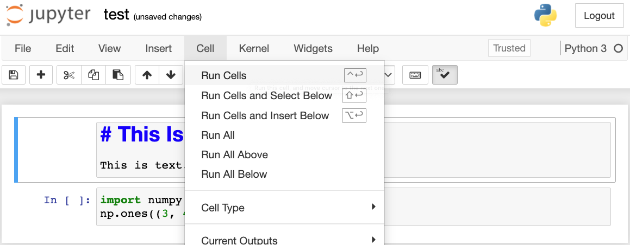Screen dimensions: 630x245
Task: Choose Run Cells and Insert Below
Action: (x=265, y=115)
